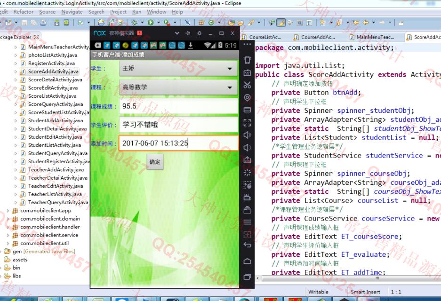Open the Run button dropdown arrow
The image size is (441, 301).
158,23
